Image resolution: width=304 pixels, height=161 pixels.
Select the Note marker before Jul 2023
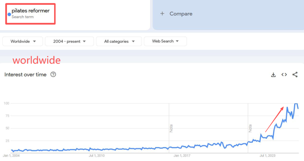point(250,128)
